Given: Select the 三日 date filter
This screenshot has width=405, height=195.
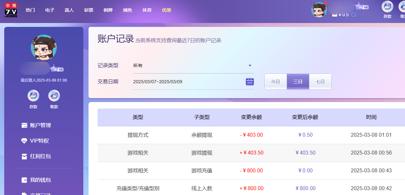Looking at the screenshot, I should pyautogui.click(x=298, y=81).
